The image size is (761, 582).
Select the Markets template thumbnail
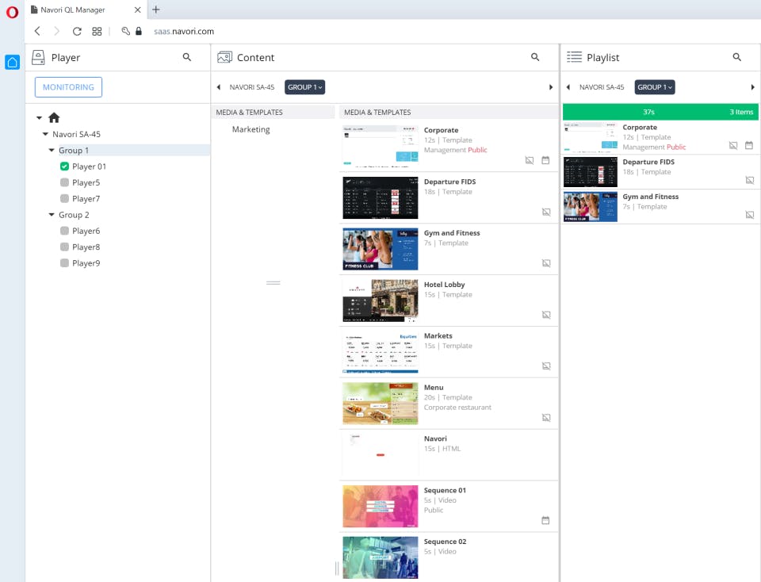pos(380,352)
